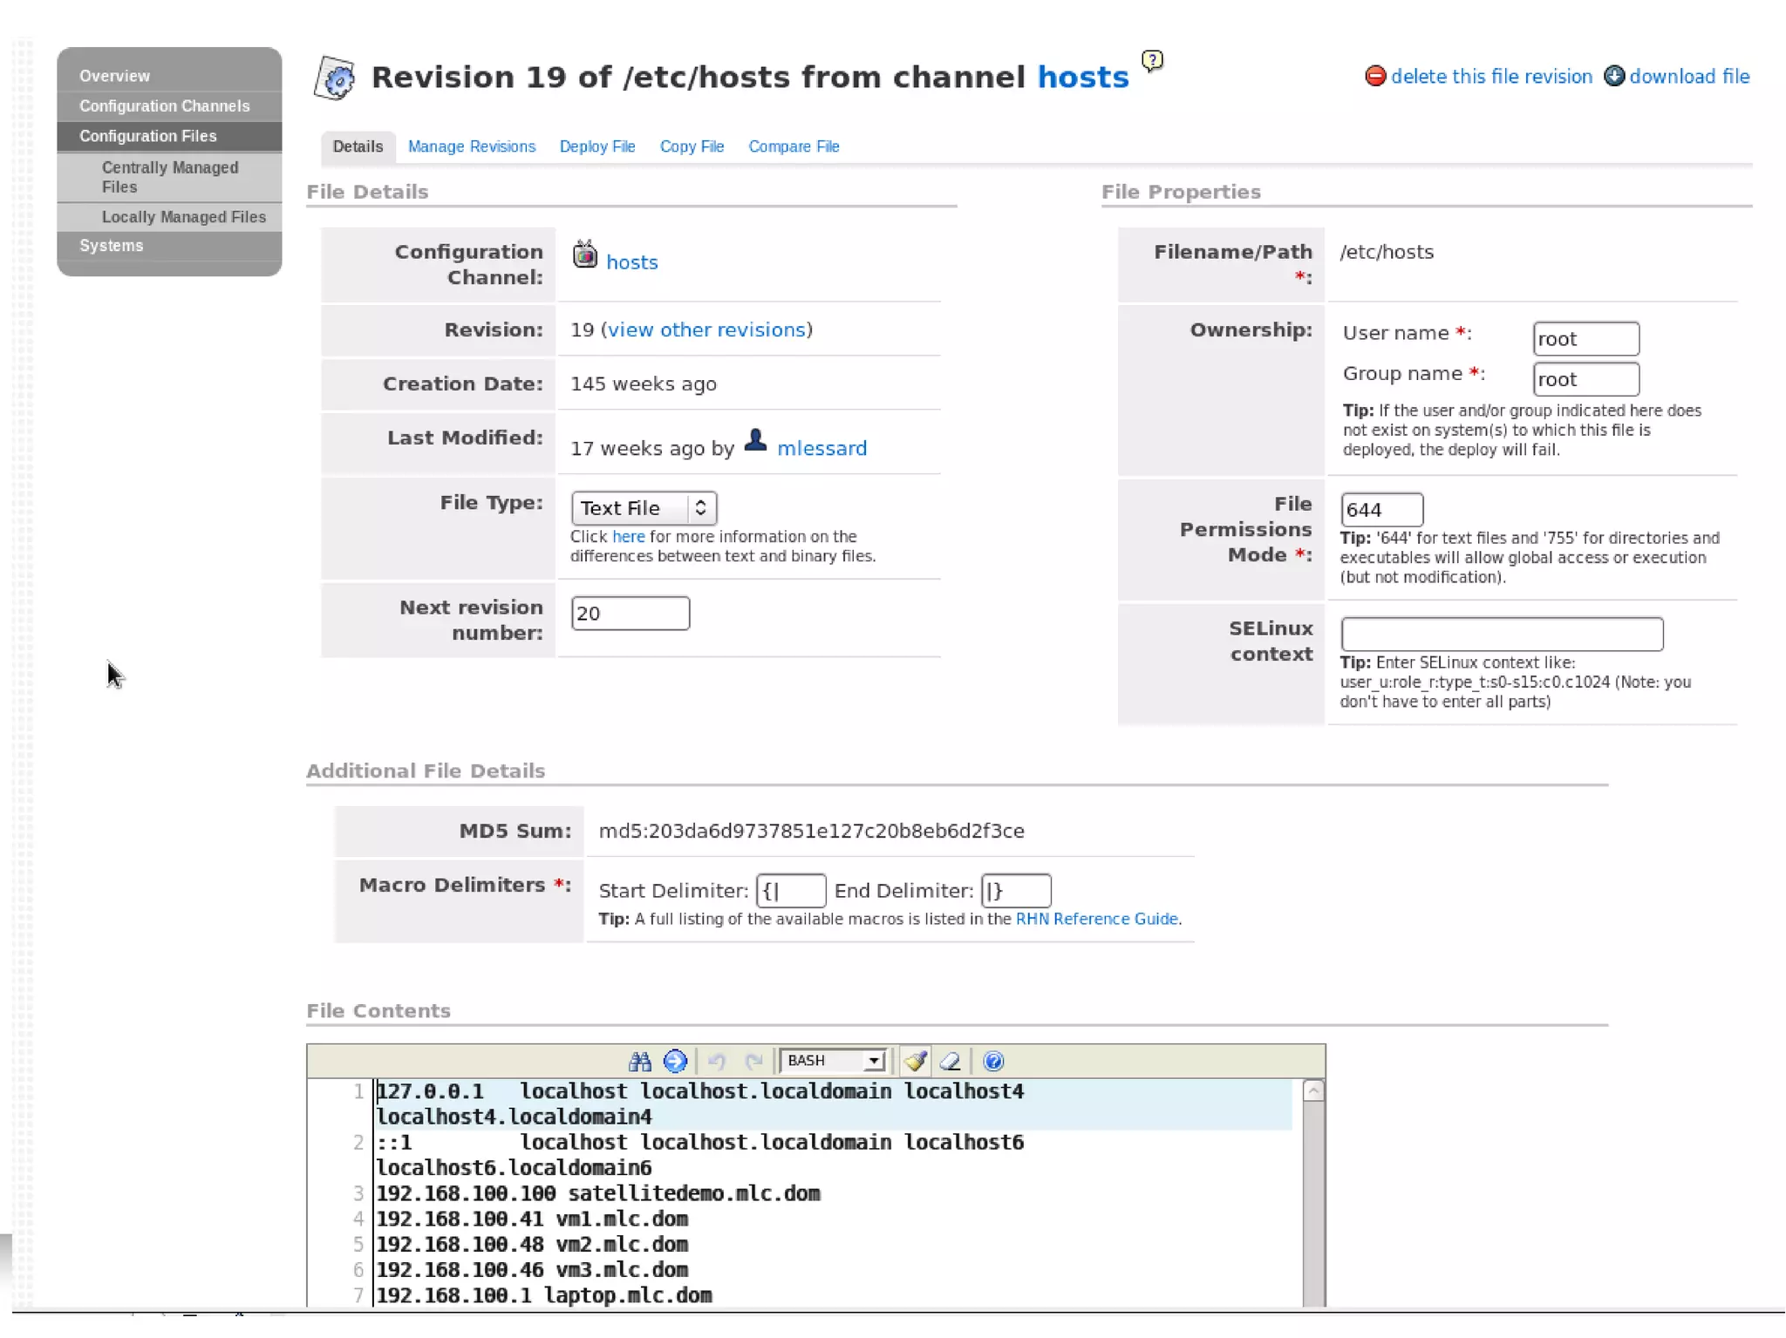Select Configuration Files in the sidebar

point(148,136)
